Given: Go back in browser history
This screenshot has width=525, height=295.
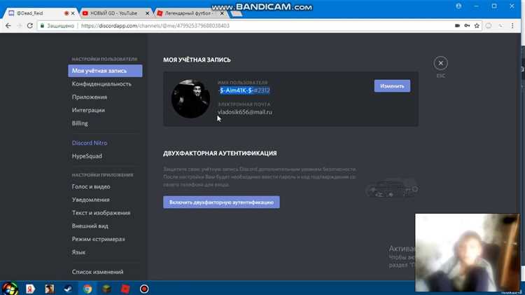Looking at the screenshot, I should pyautogui.click(x=8, y=26).
